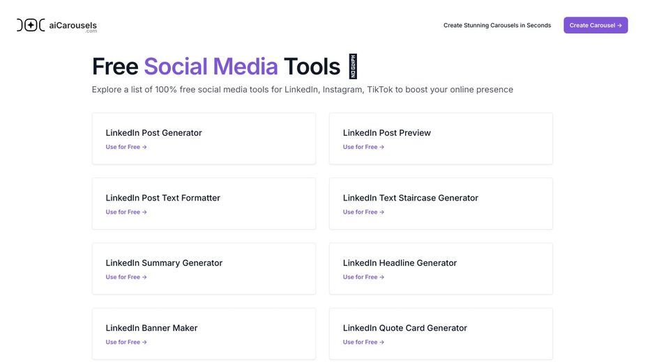Click the aiCarousels logo icon
The image size is (645, 362).
[31, 25]
